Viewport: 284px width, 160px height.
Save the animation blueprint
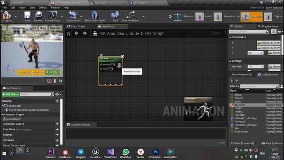[x=27, y=16]
